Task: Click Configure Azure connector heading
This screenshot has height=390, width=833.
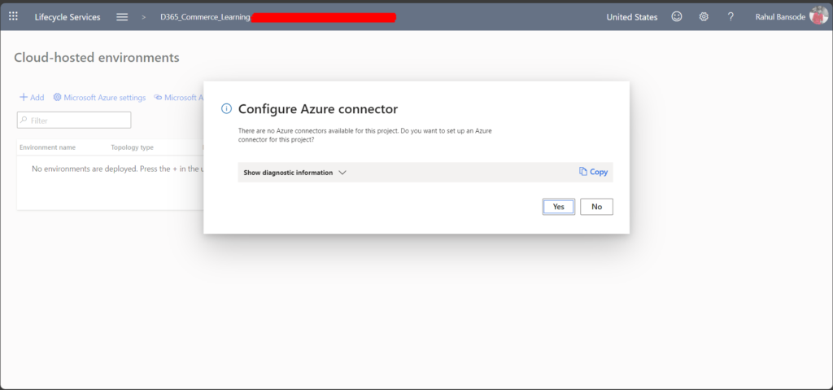Action: point(318,109)
